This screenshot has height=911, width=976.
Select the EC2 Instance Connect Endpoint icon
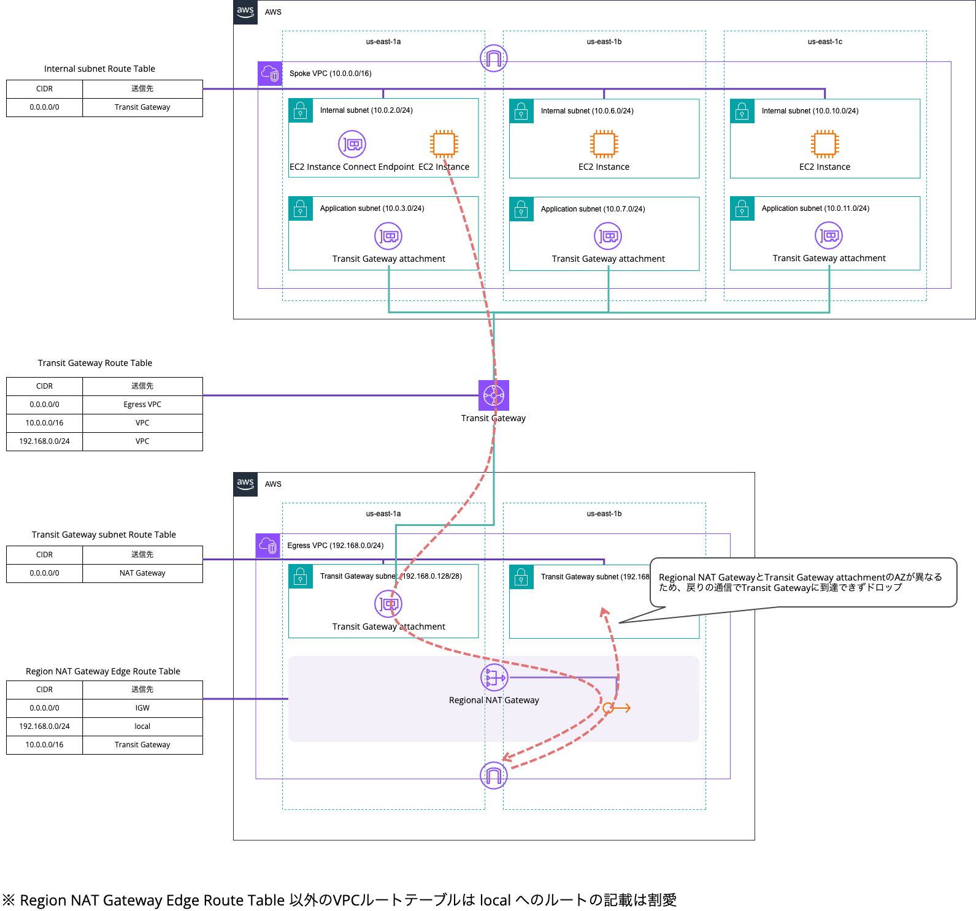pyautogui.click(x=352, y=144)
